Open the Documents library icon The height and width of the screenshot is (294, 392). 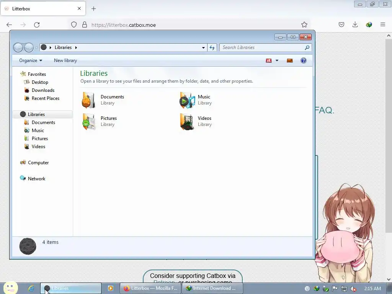coord(88,100)
